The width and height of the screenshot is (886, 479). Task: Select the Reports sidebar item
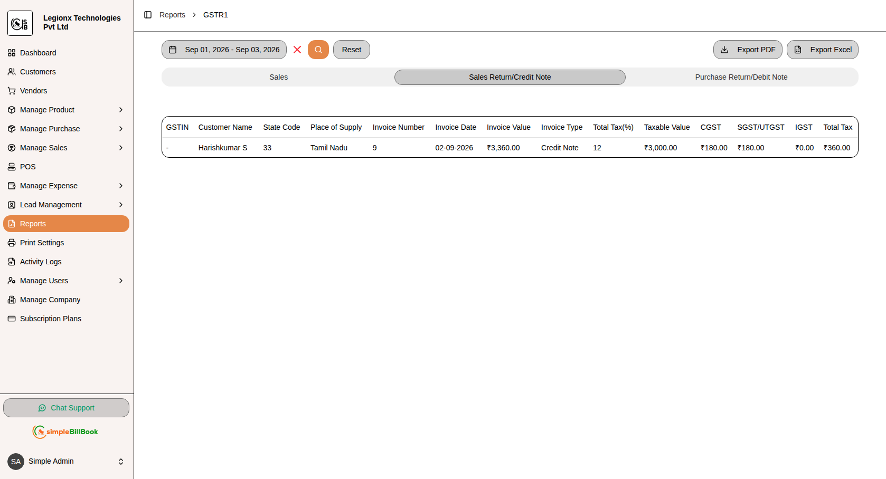click(x=66, y=224)
